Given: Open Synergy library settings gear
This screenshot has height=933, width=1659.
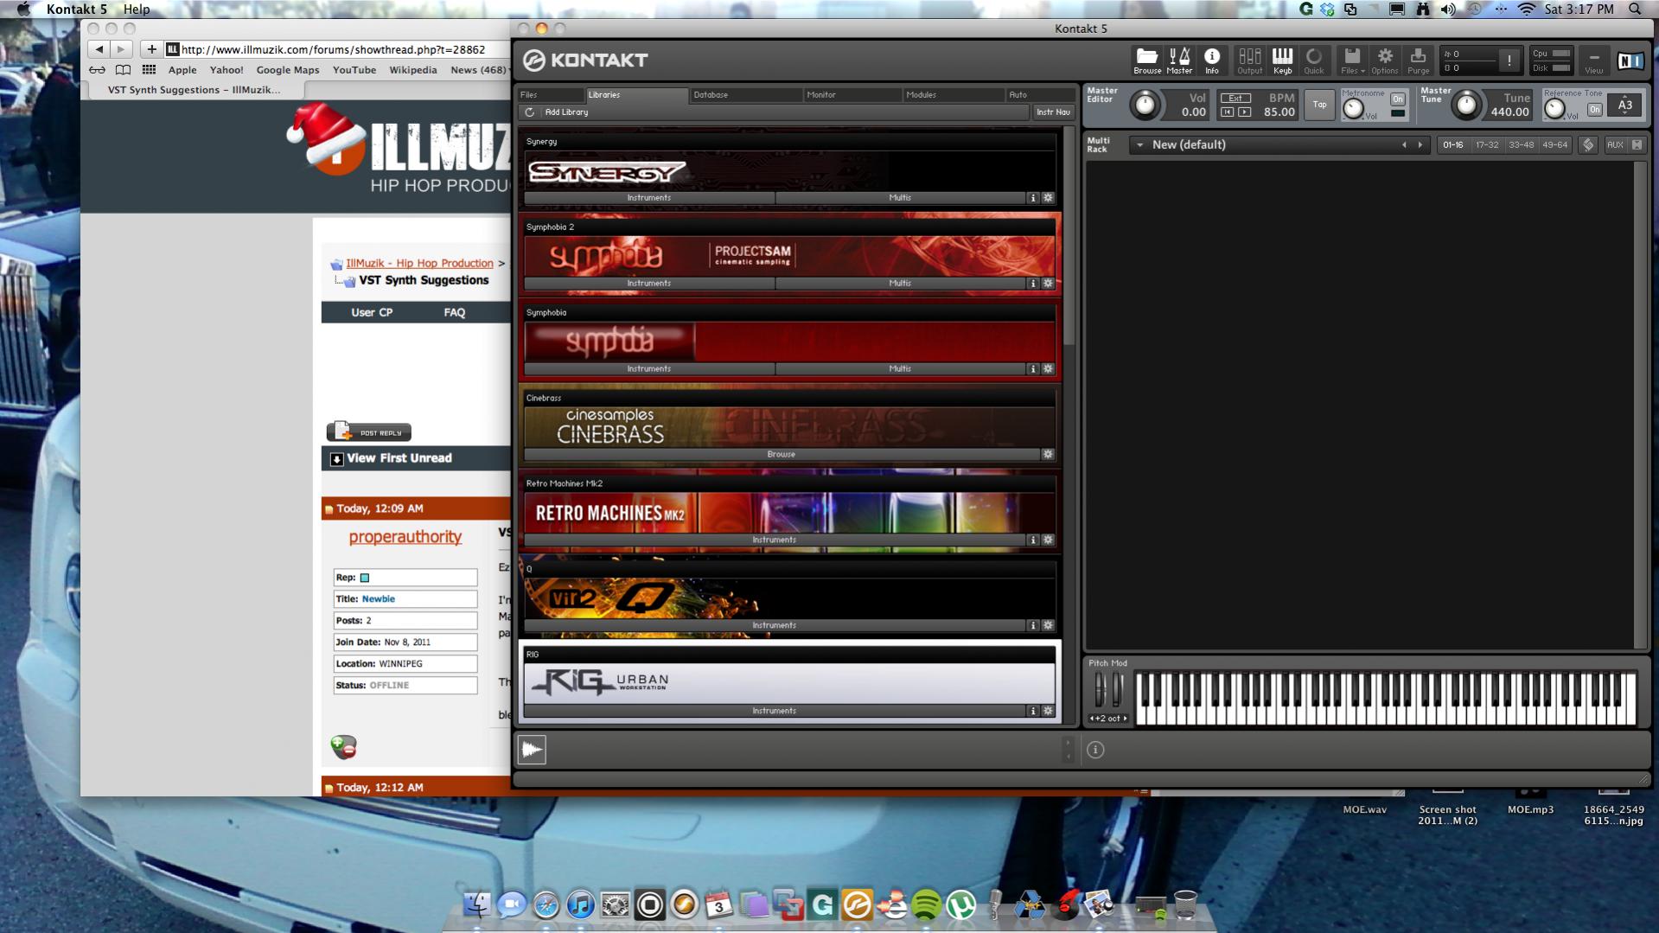Looking at the screenshot, I should 1048,198.
